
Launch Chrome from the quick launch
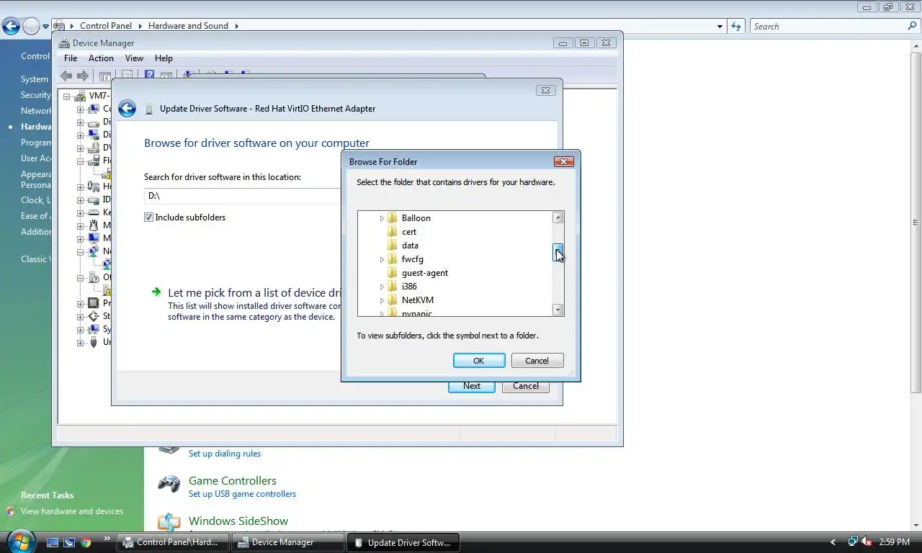pos(86,542)
